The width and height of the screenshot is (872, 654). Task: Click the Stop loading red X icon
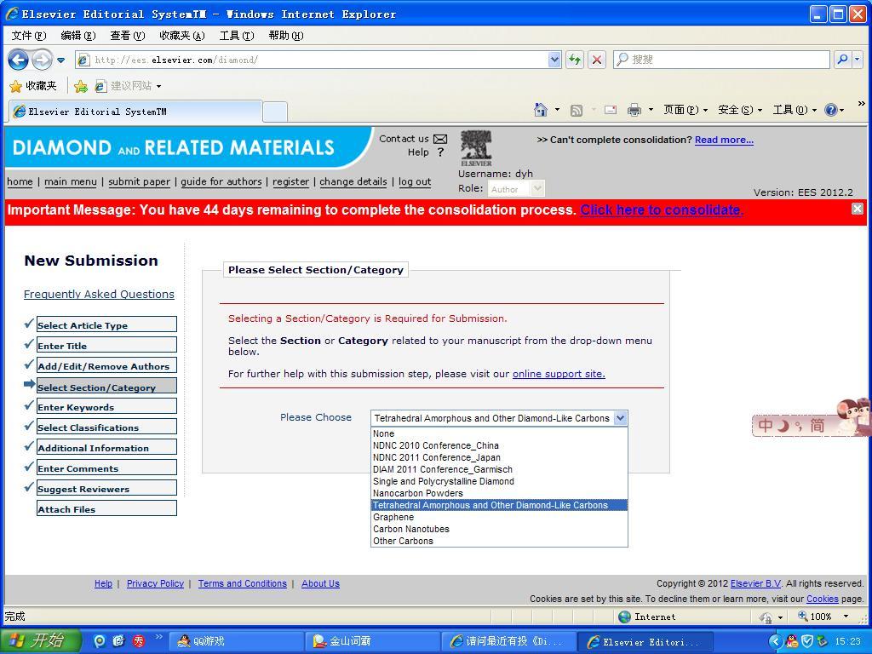597,60
